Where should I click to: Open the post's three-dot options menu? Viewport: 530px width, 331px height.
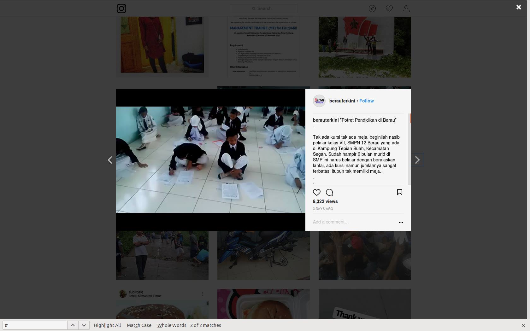pyautogui.click(x=401, y=222)
